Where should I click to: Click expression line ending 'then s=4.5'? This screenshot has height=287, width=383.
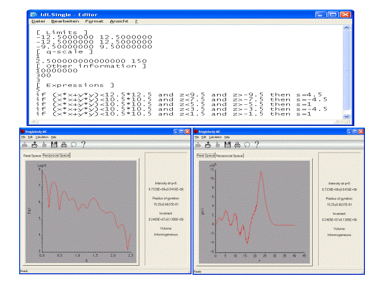(x=179, y=95)
